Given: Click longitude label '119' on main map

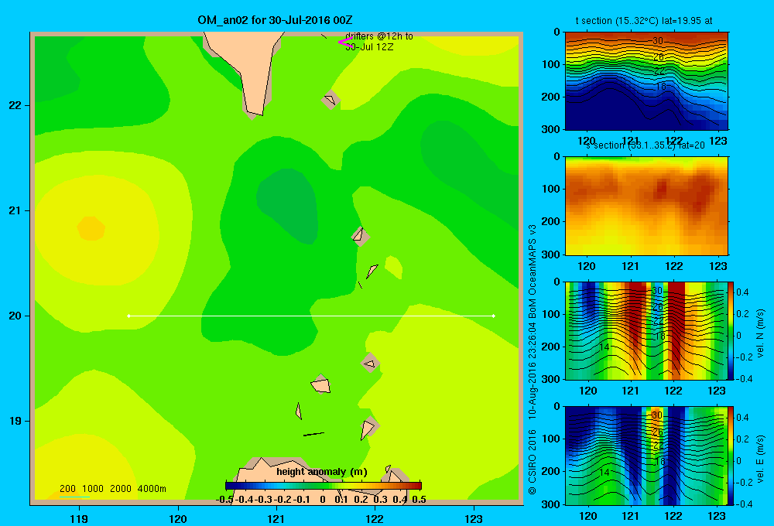Looking at the screenshot, I should click(79, 518).
